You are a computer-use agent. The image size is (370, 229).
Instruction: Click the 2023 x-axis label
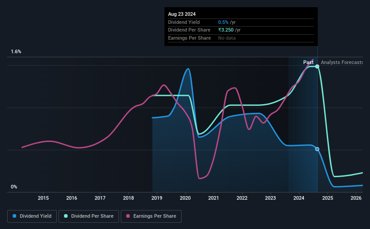click(x=270, y=198)
